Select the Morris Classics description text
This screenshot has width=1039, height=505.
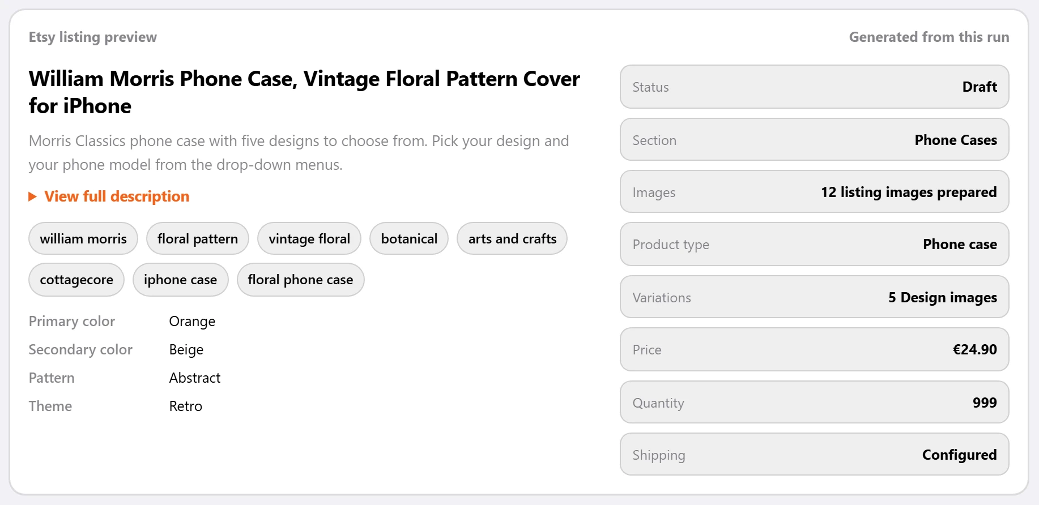tap(299, 153)
